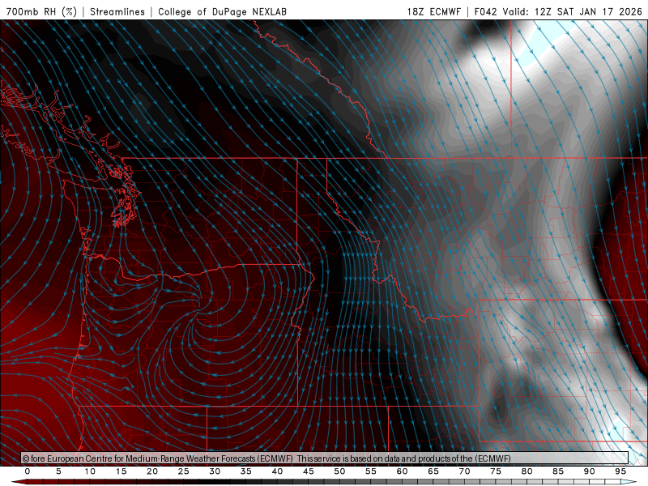Click the colorbar label "70"
The width and height of the screenshot is (648, 486).
pos(464,471)
